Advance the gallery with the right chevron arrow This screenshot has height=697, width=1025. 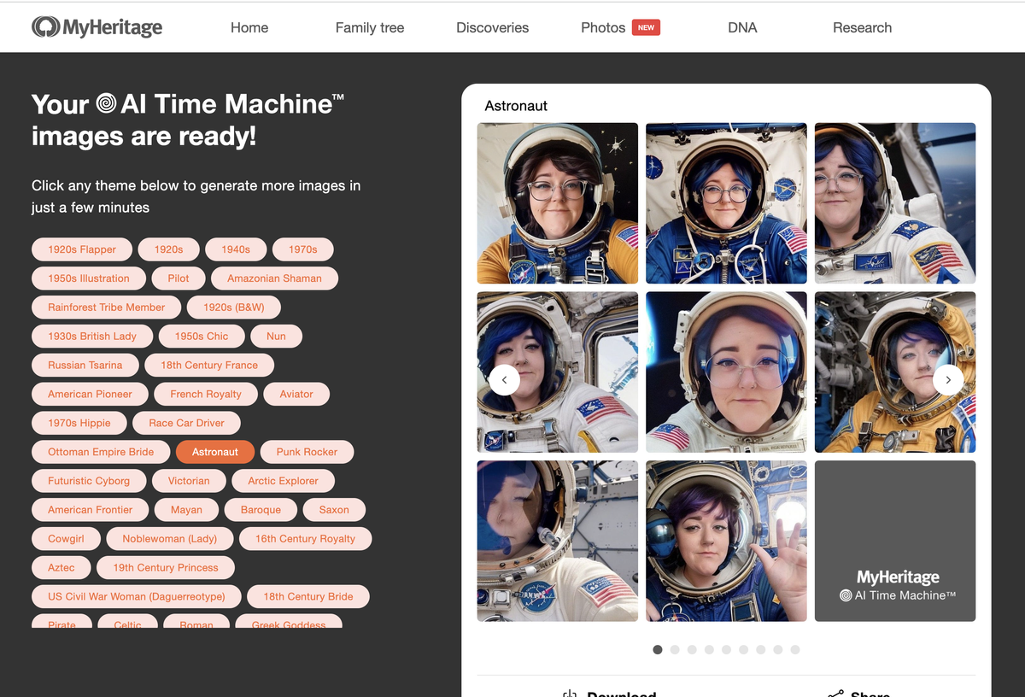(948, 379)
